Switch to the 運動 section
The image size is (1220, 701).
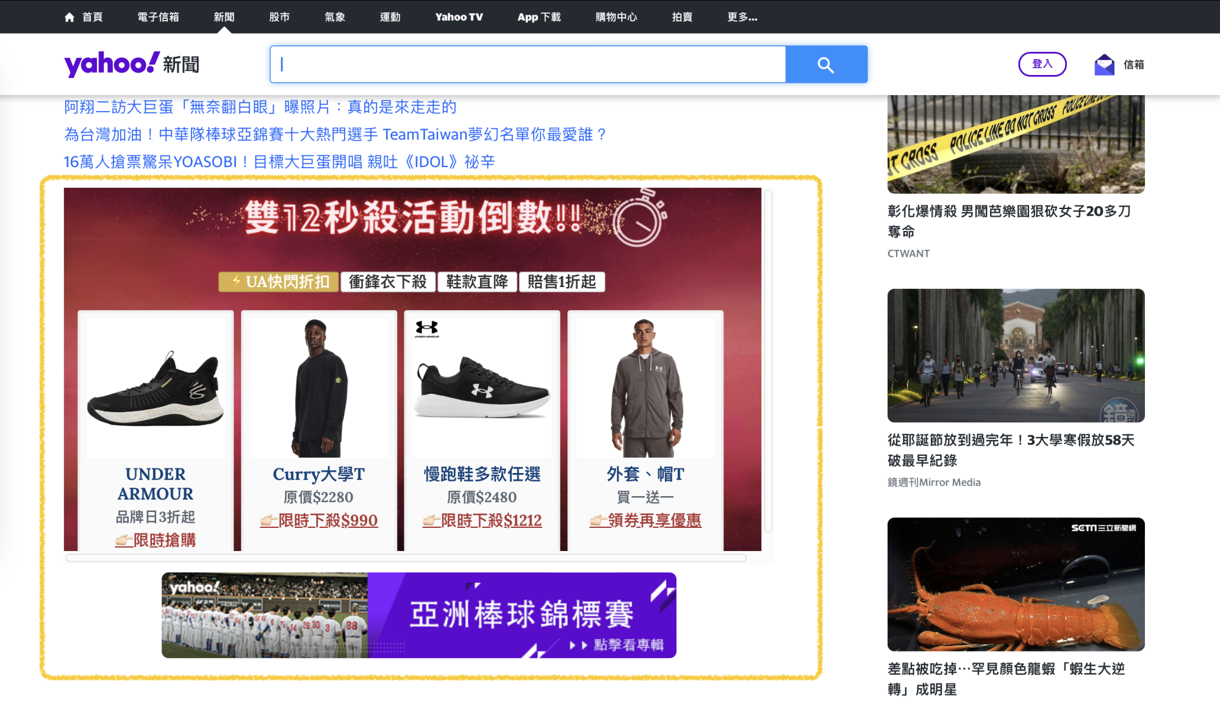390,16
